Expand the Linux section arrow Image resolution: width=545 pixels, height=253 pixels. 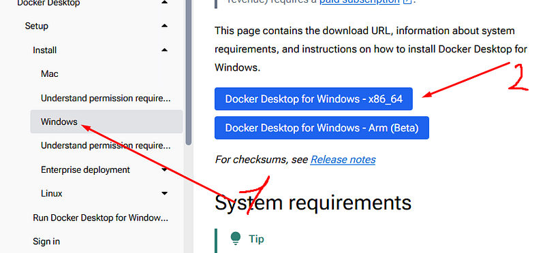[165, 193]
